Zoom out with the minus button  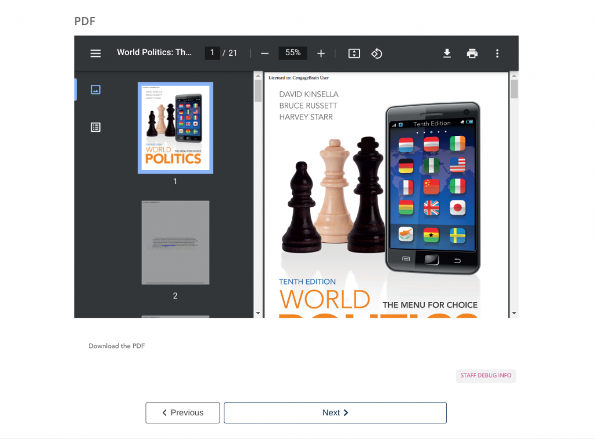pos(265,53)
